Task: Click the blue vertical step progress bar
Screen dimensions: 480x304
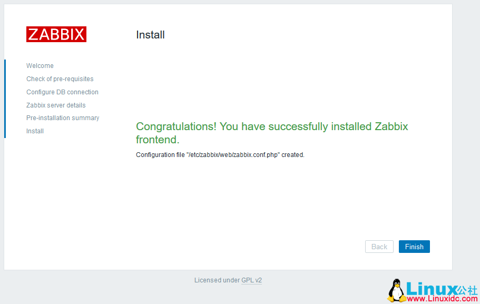Action: click(5, 99)
